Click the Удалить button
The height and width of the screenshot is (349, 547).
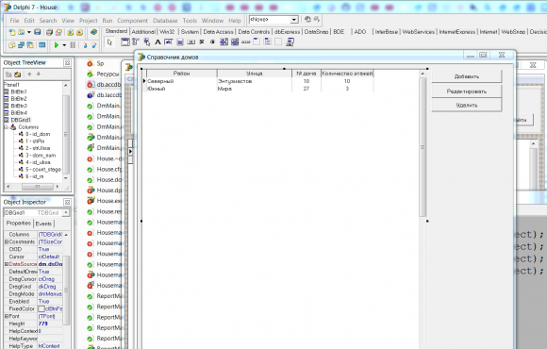click(x=467, y=105)
